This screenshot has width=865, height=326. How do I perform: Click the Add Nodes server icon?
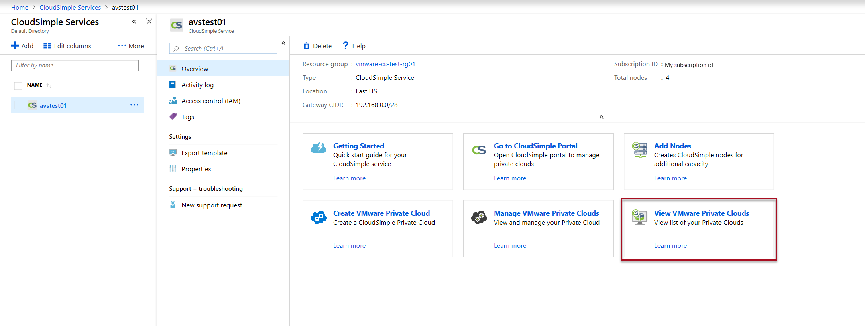(640, 150)
